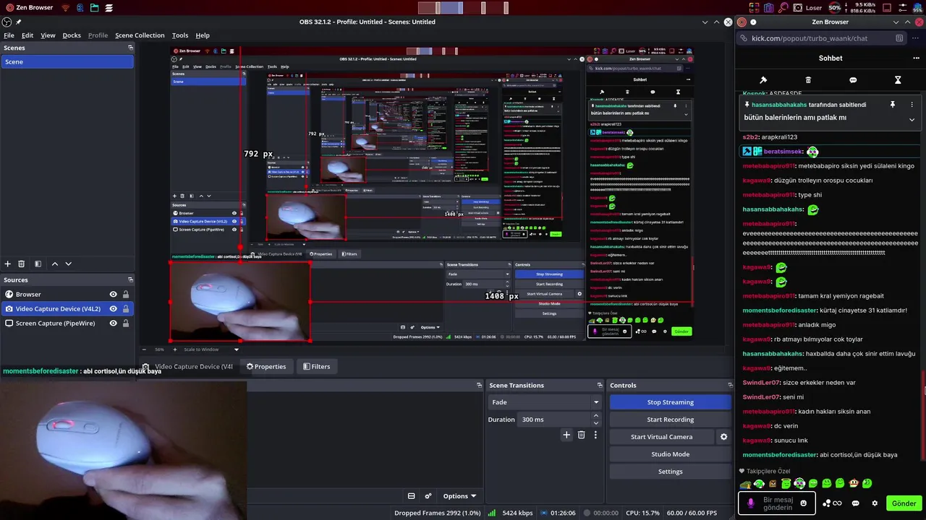Select the Scene item in Scenes list

67,62
